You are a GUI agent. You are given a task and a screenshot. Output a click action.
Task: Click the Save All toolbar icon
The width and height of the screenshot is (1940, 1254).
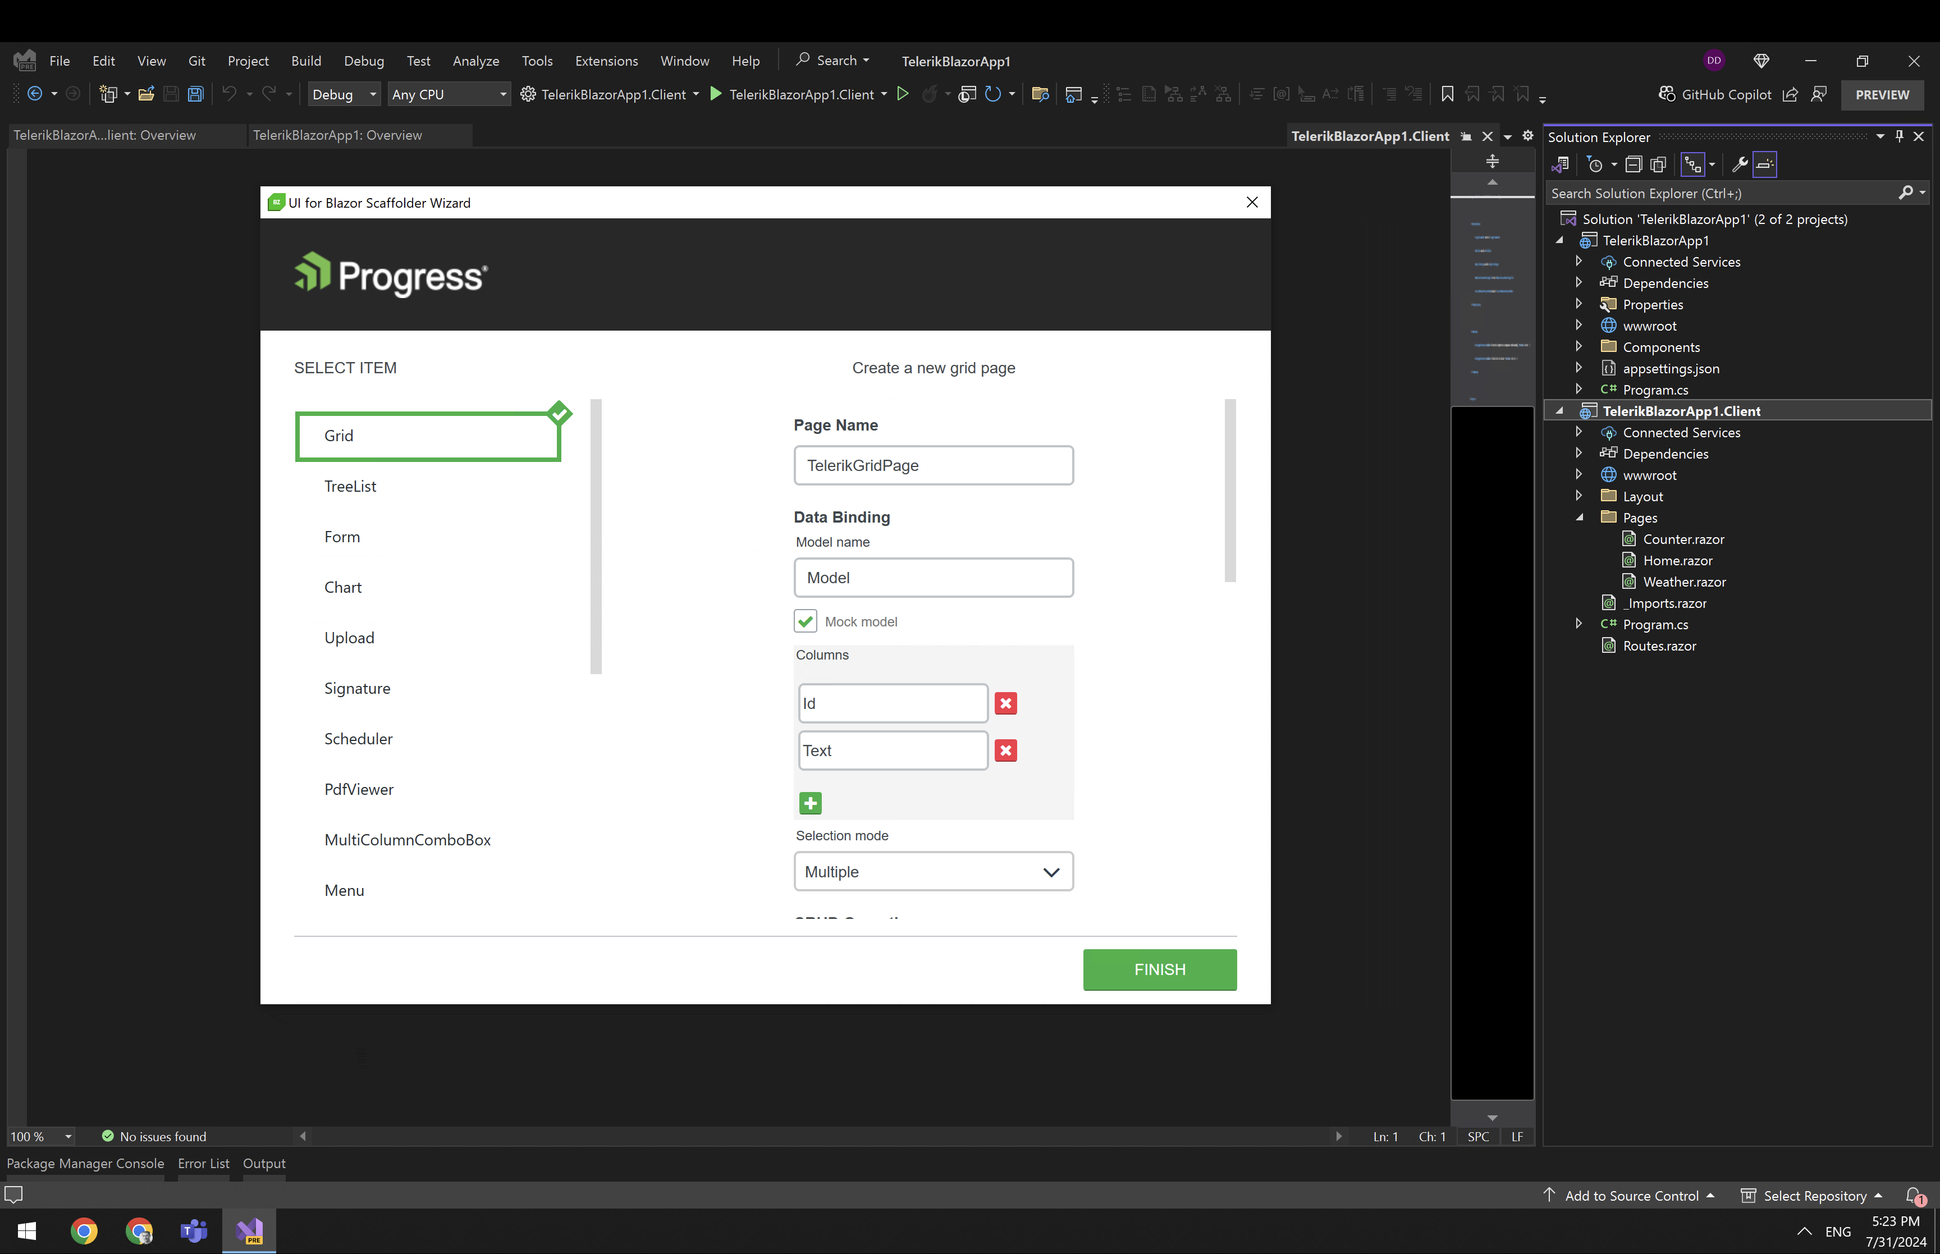pyautogui.click(x=195, y=94)
